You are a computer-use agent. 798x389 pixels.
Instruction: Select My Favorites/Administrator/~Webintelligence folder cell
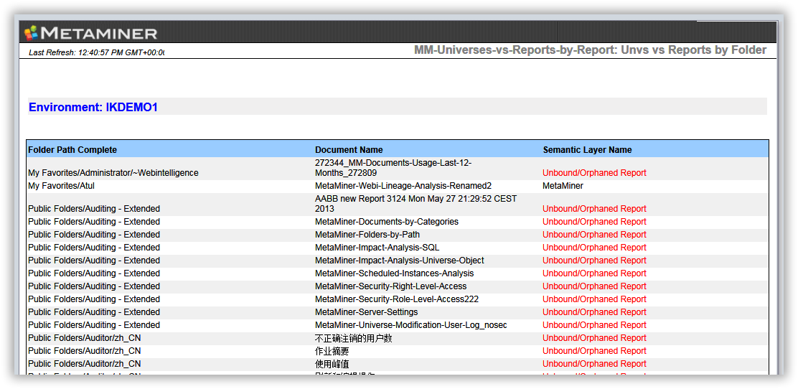tap(113, 173)
